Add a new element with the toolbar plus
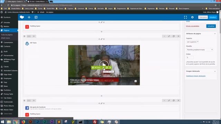This screenshot has width=221, height=124. point(29,17)
